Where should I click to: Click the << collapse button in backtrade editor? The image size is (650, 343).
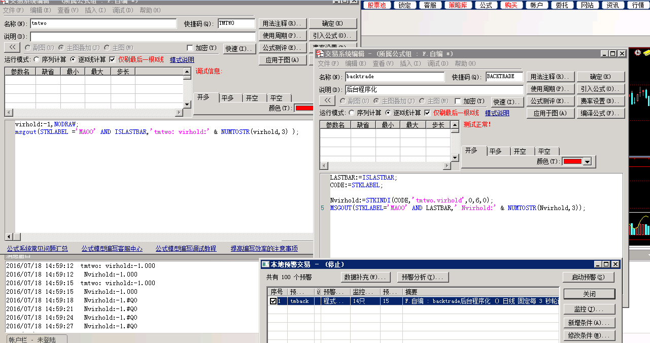pos(327,101)
